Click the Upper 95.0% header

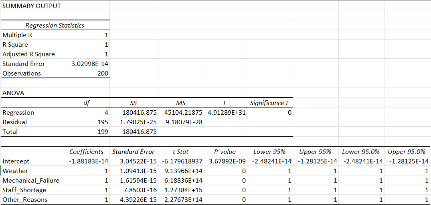[407, 151]
